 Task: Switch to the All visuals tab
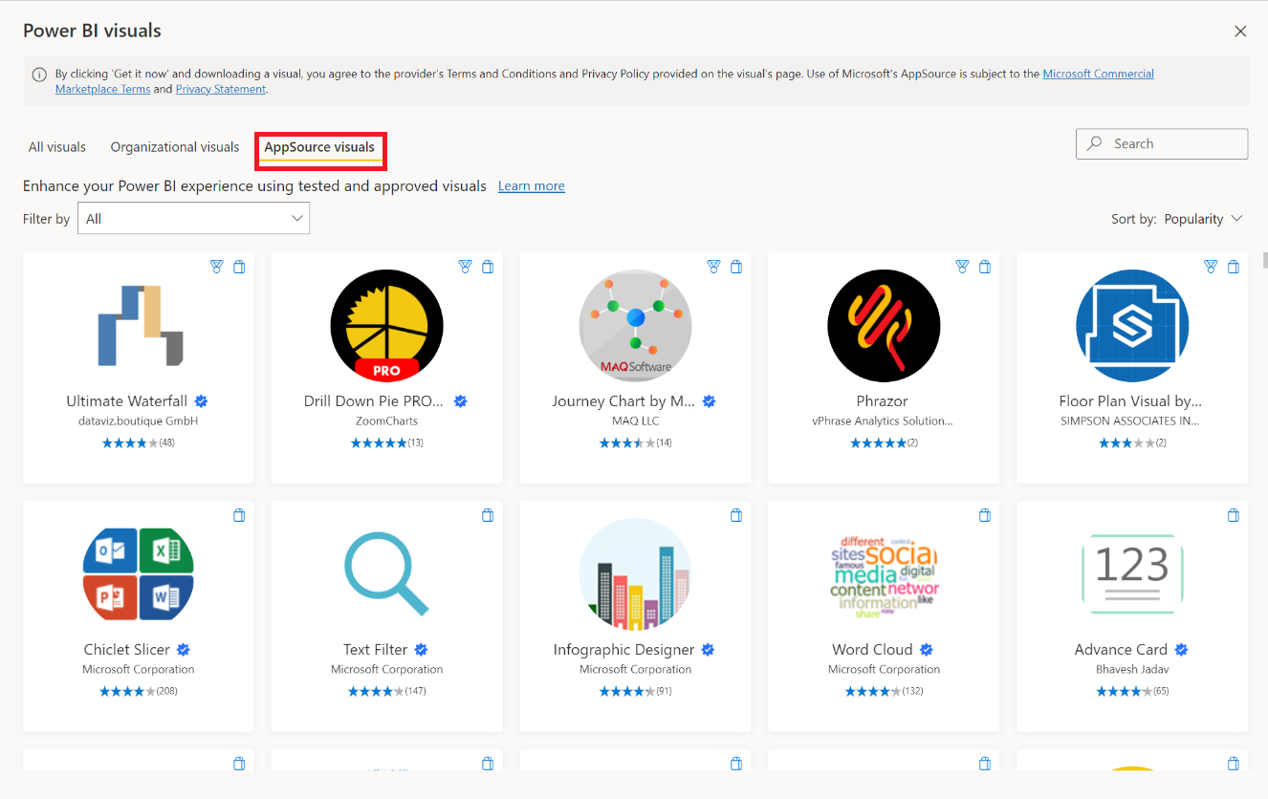pyautogui.click(x=55, y=146)
